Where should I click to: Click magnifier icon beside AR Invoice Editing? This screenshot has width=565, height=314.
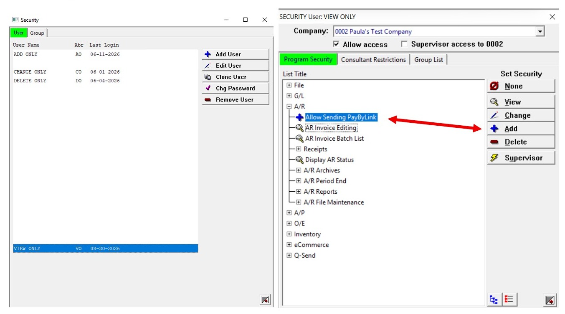[299, 128]
